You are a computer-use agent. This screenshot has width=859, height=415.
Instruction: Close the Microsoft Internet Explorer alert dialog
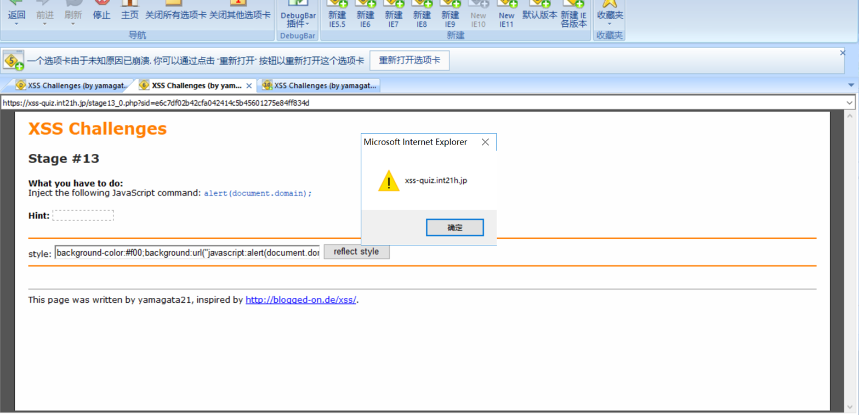click(x=485, y=142)
